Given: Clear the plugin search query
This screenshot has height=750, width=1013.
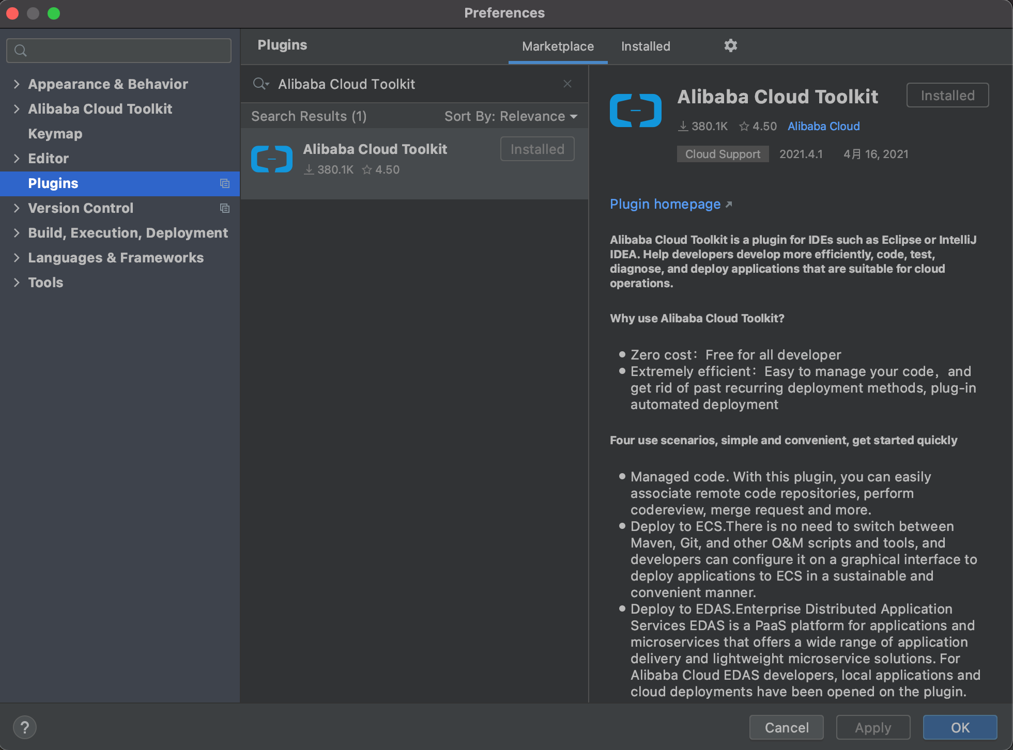Looking at the screenshot, I should pos(567,84).
